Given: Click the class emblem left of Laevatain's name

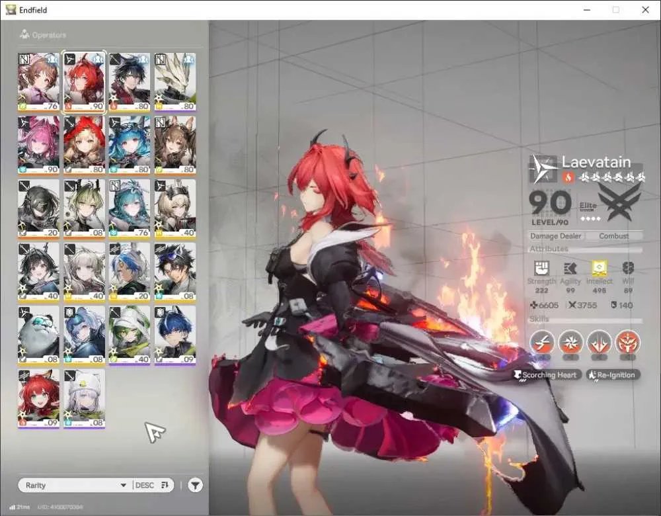Looking at the screenshot, I should point(543,169).
